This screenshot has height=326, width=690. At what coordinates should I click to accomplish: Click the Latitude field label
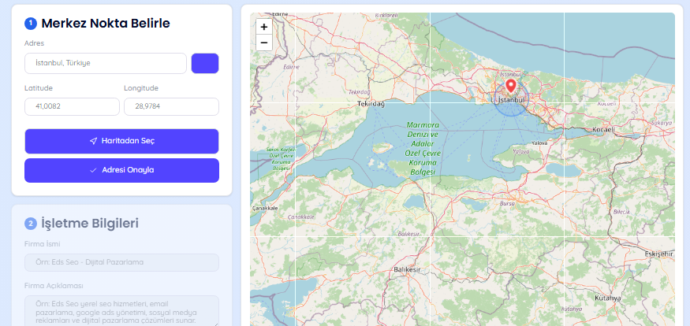(39, 88)
